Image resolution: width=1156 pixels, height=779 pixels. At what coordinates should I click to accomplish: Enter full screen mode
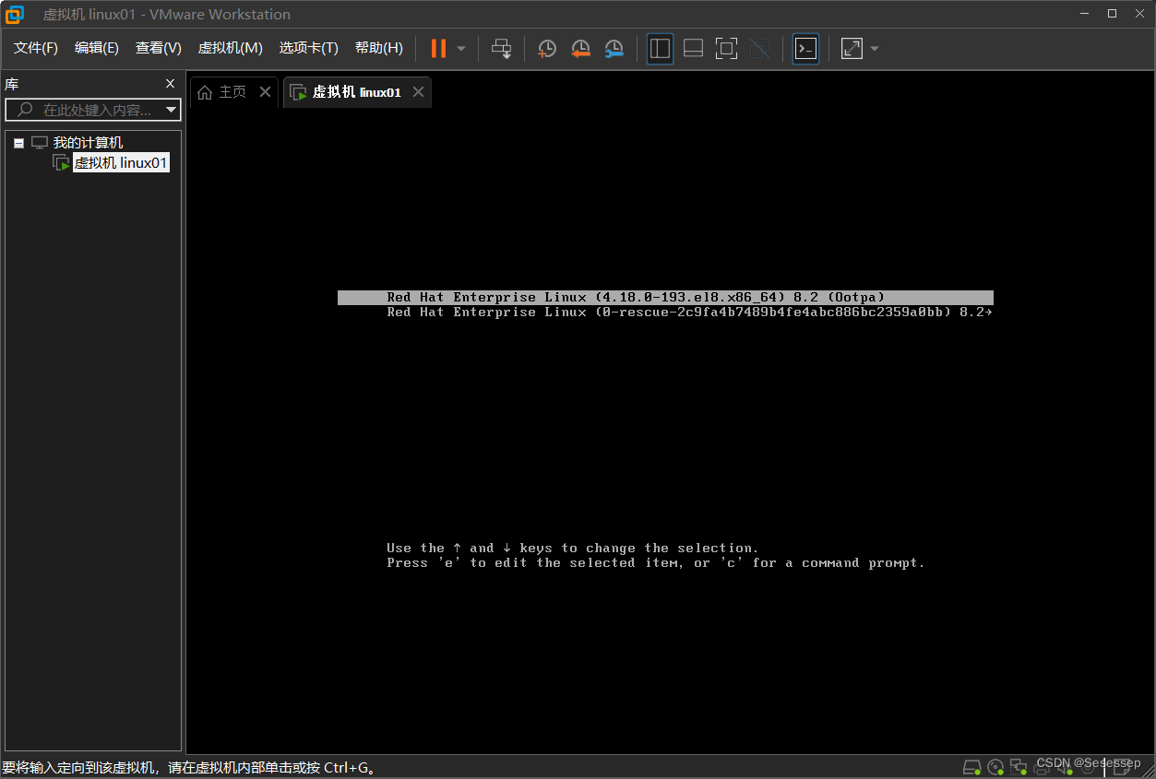pos(726,49)
